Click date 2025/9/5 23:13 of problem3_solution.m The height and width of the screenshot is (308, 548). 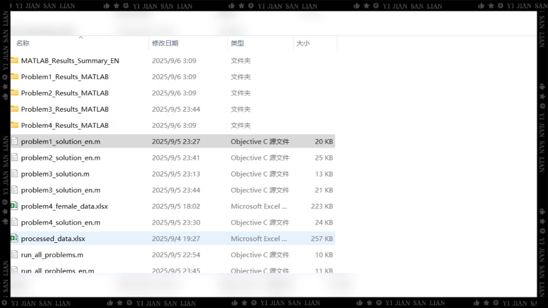(x=176, y=174)
